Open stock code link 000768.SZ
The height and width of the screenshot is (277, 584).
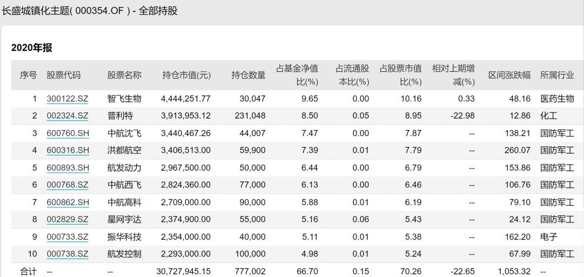(x=68, y=185)
